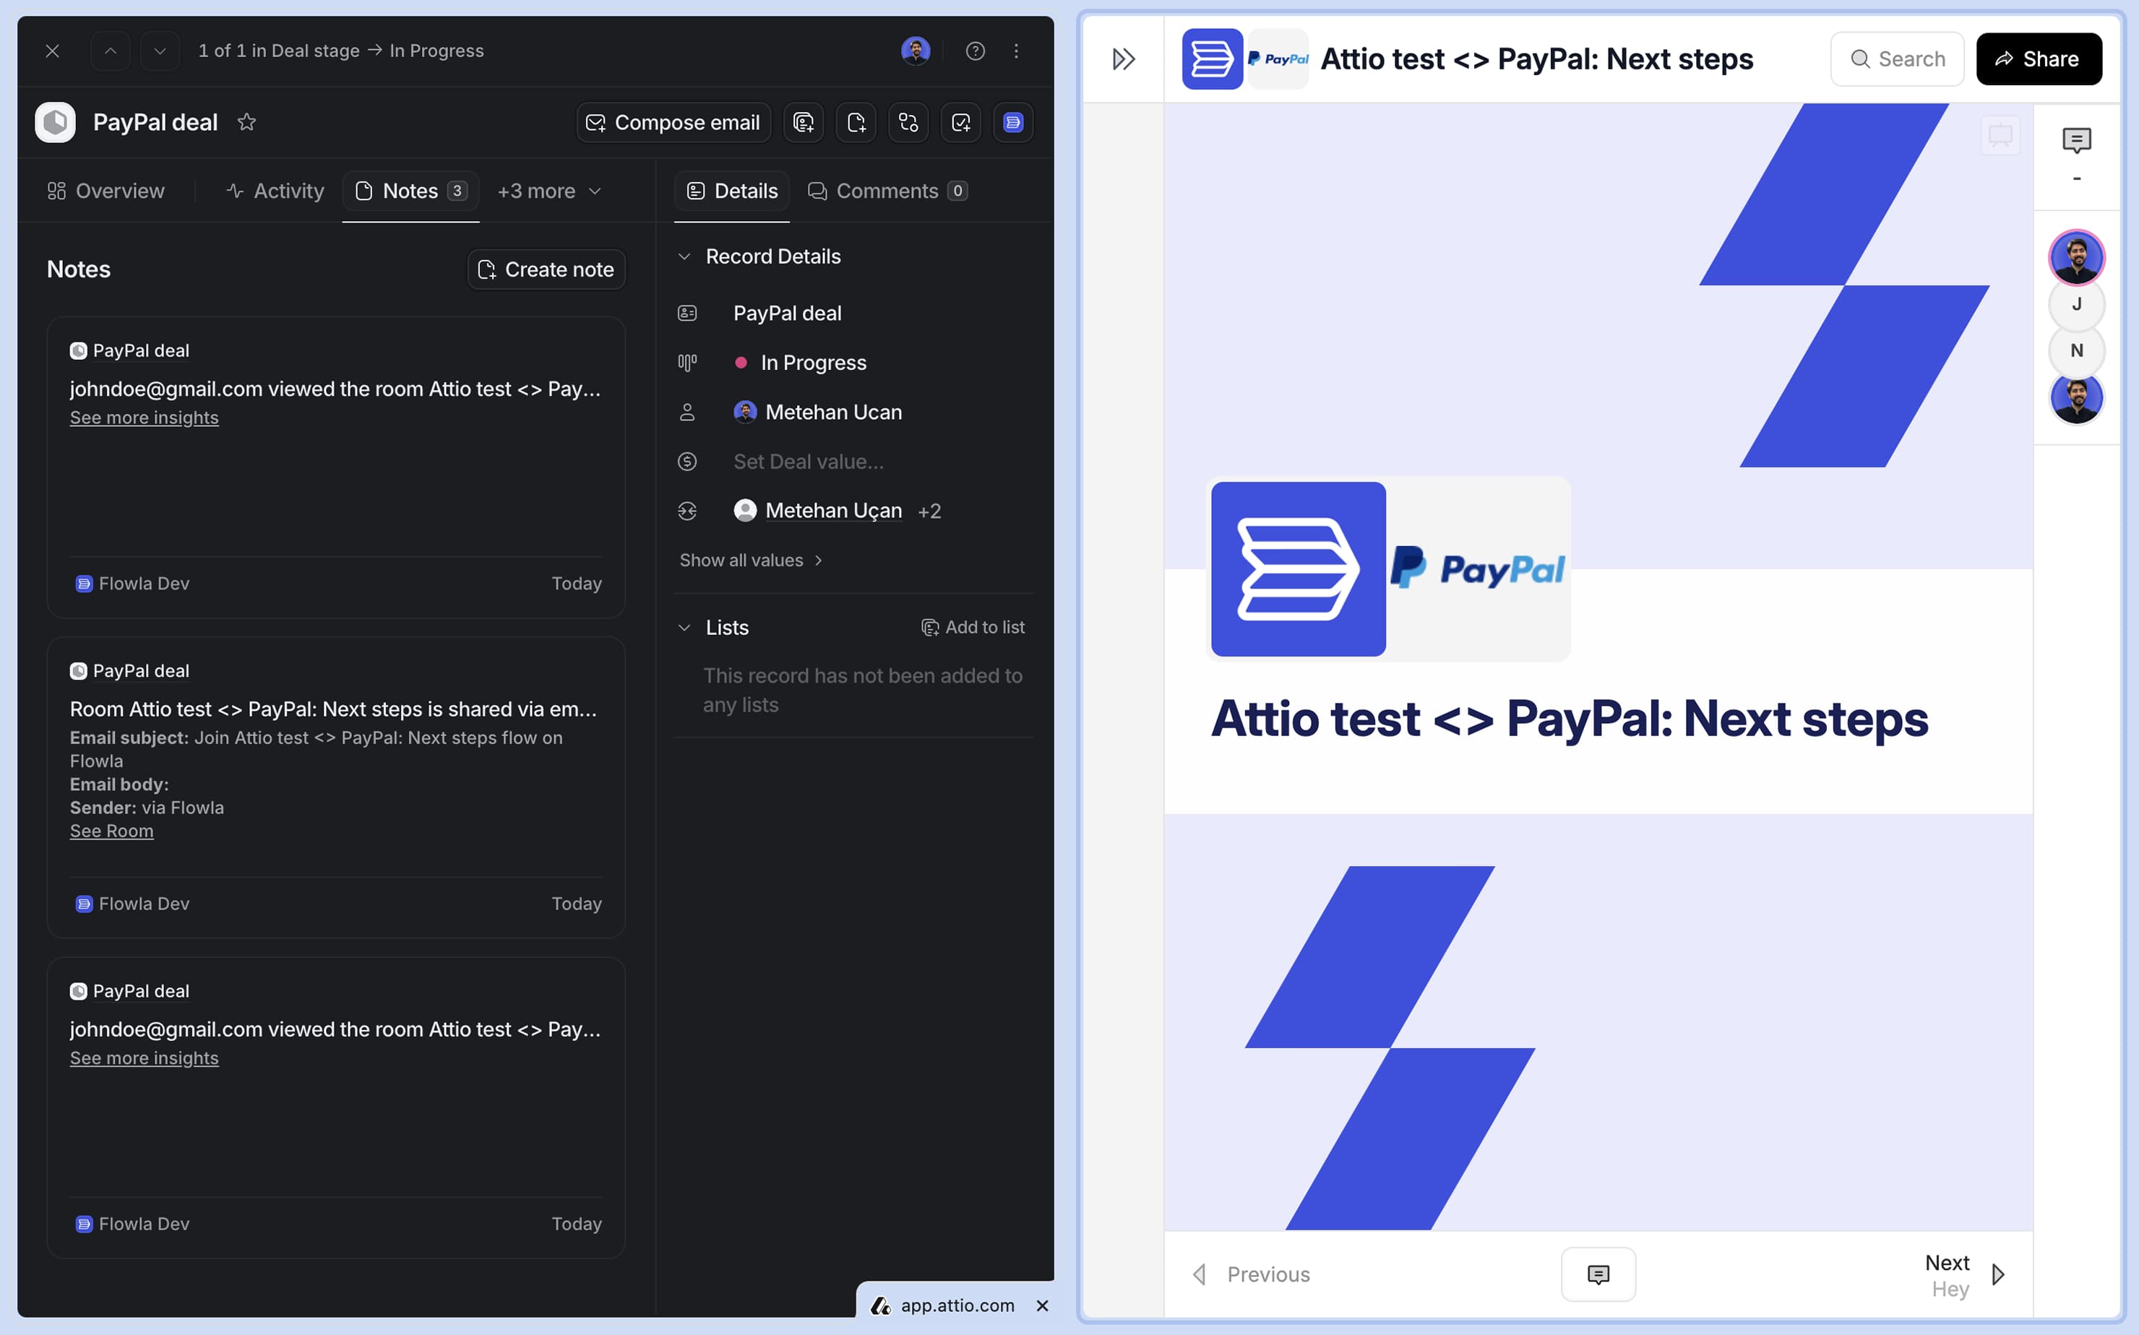Click the Search field in Flowla room
Image resolution: width=2139 pixels, height=1335 pixels.
[x=1896, y=59]
